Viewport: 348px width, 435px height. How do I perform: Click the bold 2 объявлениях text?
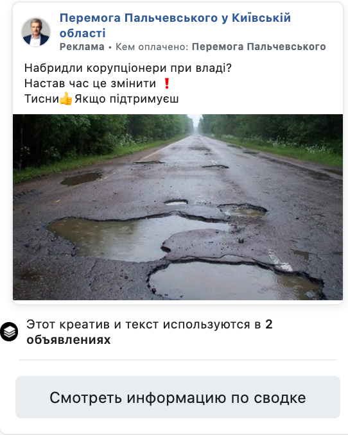69,339
